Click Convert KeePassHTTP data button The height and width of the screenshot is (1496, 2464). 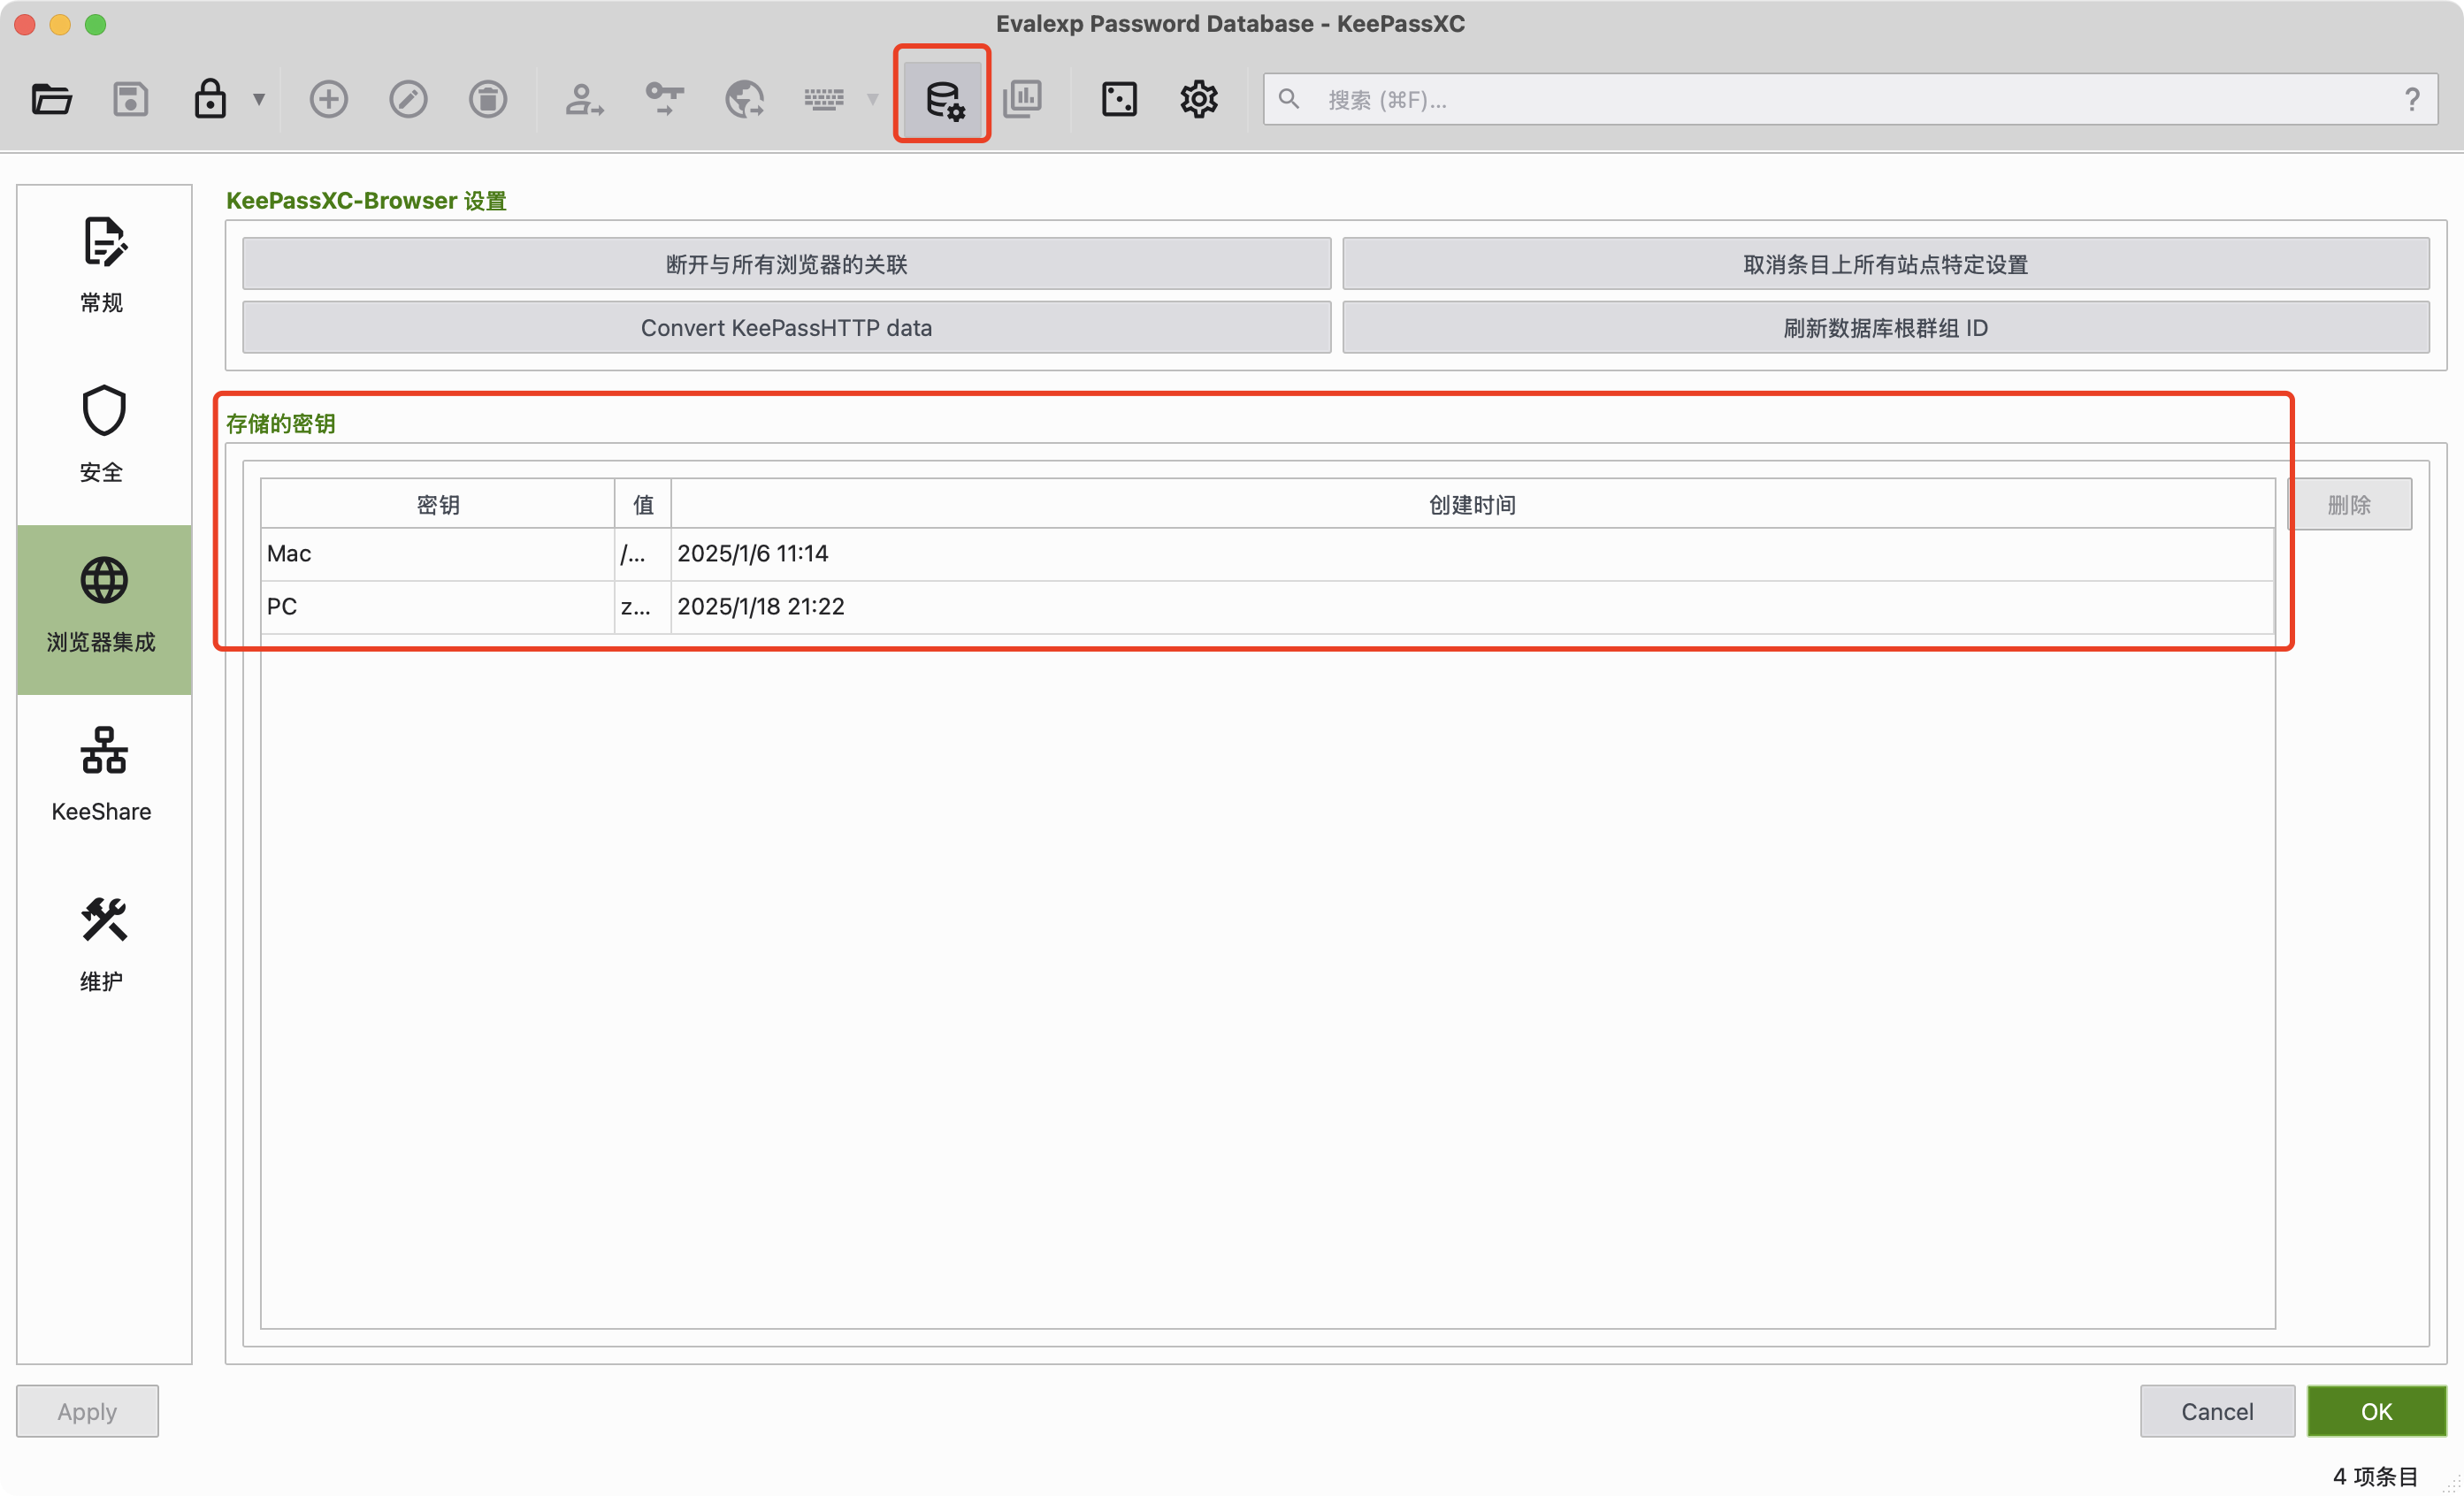point(786,328)
